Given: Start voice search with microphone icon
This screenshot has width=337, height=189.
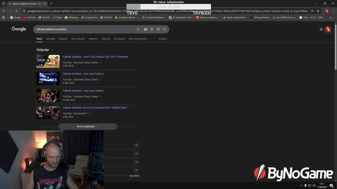Looking at the screenshot, I should pos(152,29).
